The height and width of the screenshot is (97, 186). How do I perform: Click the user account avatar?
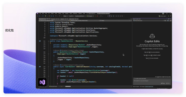[163, 14]
